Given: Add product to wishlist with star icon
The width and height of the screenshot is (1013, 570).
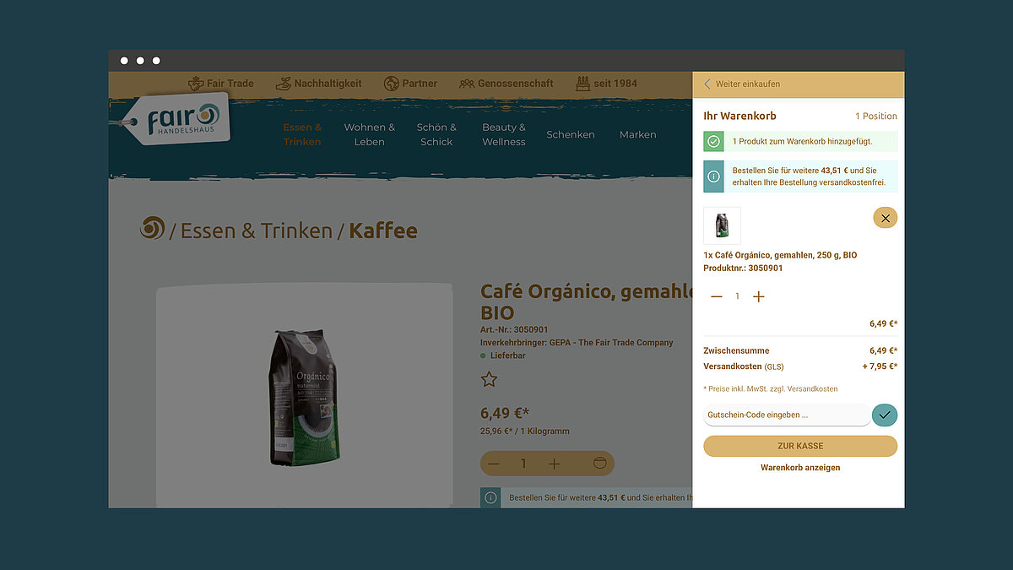Looking at the screenshot, I should coord(489,379).
